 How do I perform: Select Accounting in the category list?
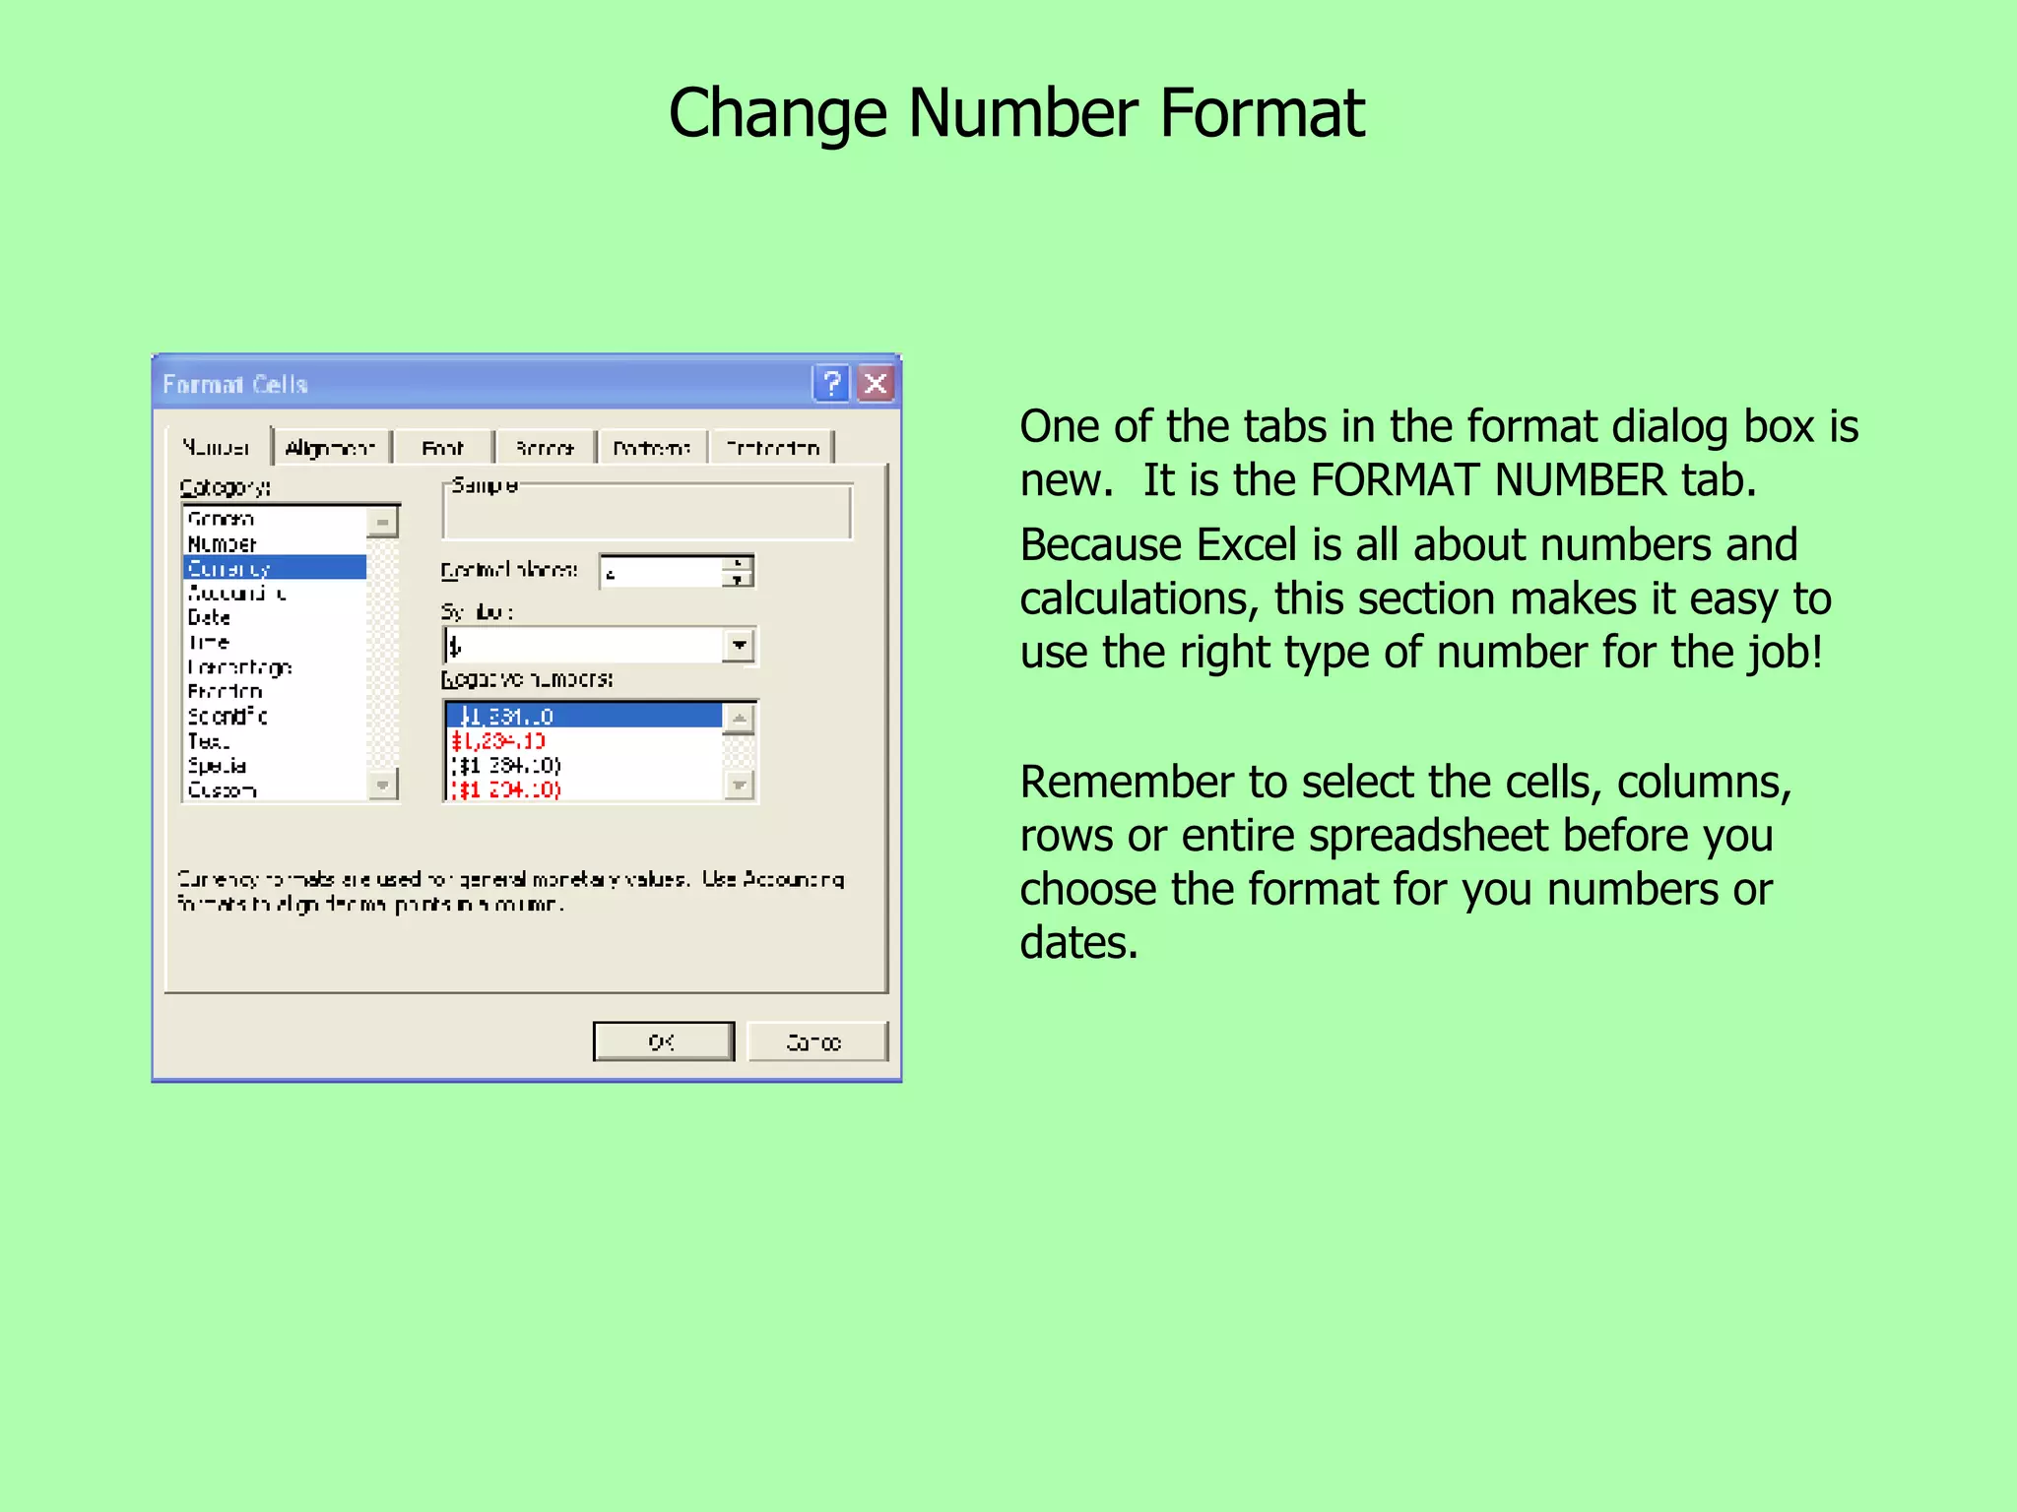[237, 593]
